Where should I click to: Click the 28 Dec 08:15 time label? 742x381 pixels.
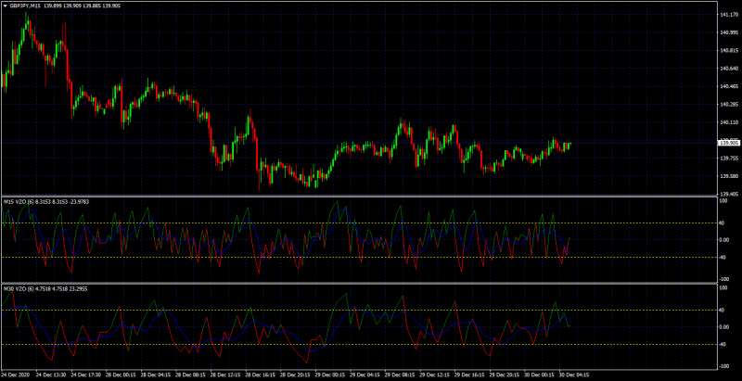[x=191, y=375]
